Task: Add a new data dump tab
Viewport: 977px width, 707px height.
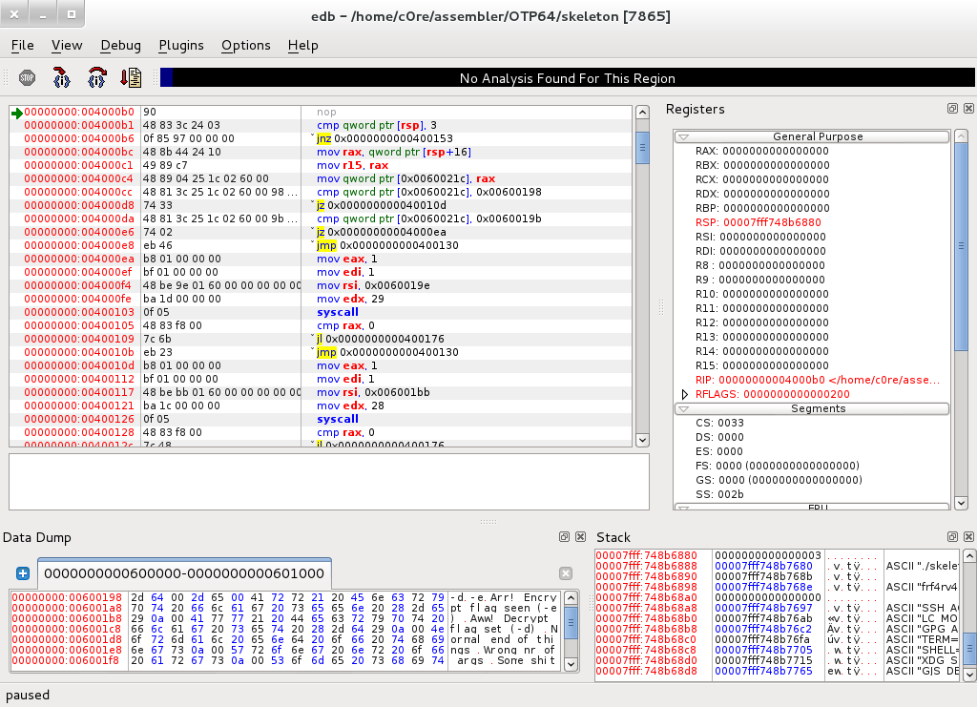Action: 23,573
